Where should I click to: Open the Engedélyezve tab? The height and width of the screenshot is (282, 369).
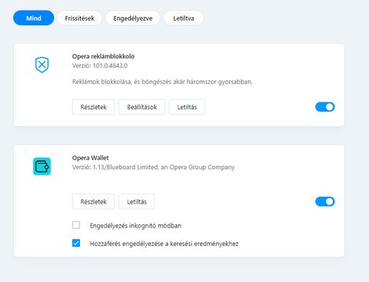point(133,18)
